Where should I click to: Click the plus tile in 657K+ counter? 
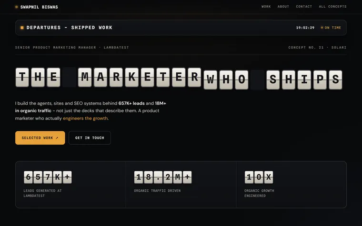67,177
